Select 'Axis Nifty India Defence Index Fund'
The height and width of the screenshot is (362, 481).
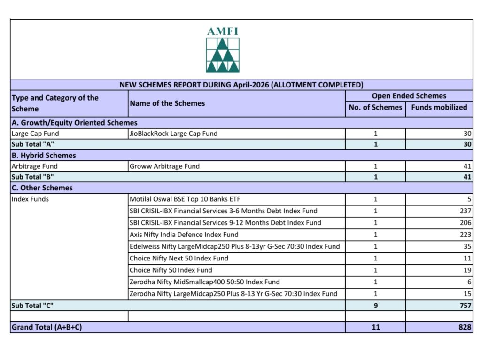[184, 235]
